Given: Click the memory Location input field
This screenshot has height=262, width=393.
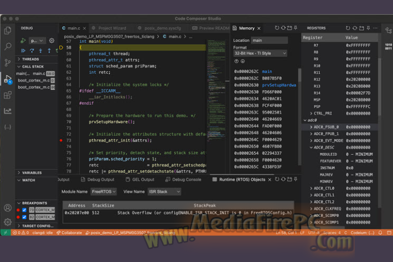Looking at the screenshot, I should (270, 40).
